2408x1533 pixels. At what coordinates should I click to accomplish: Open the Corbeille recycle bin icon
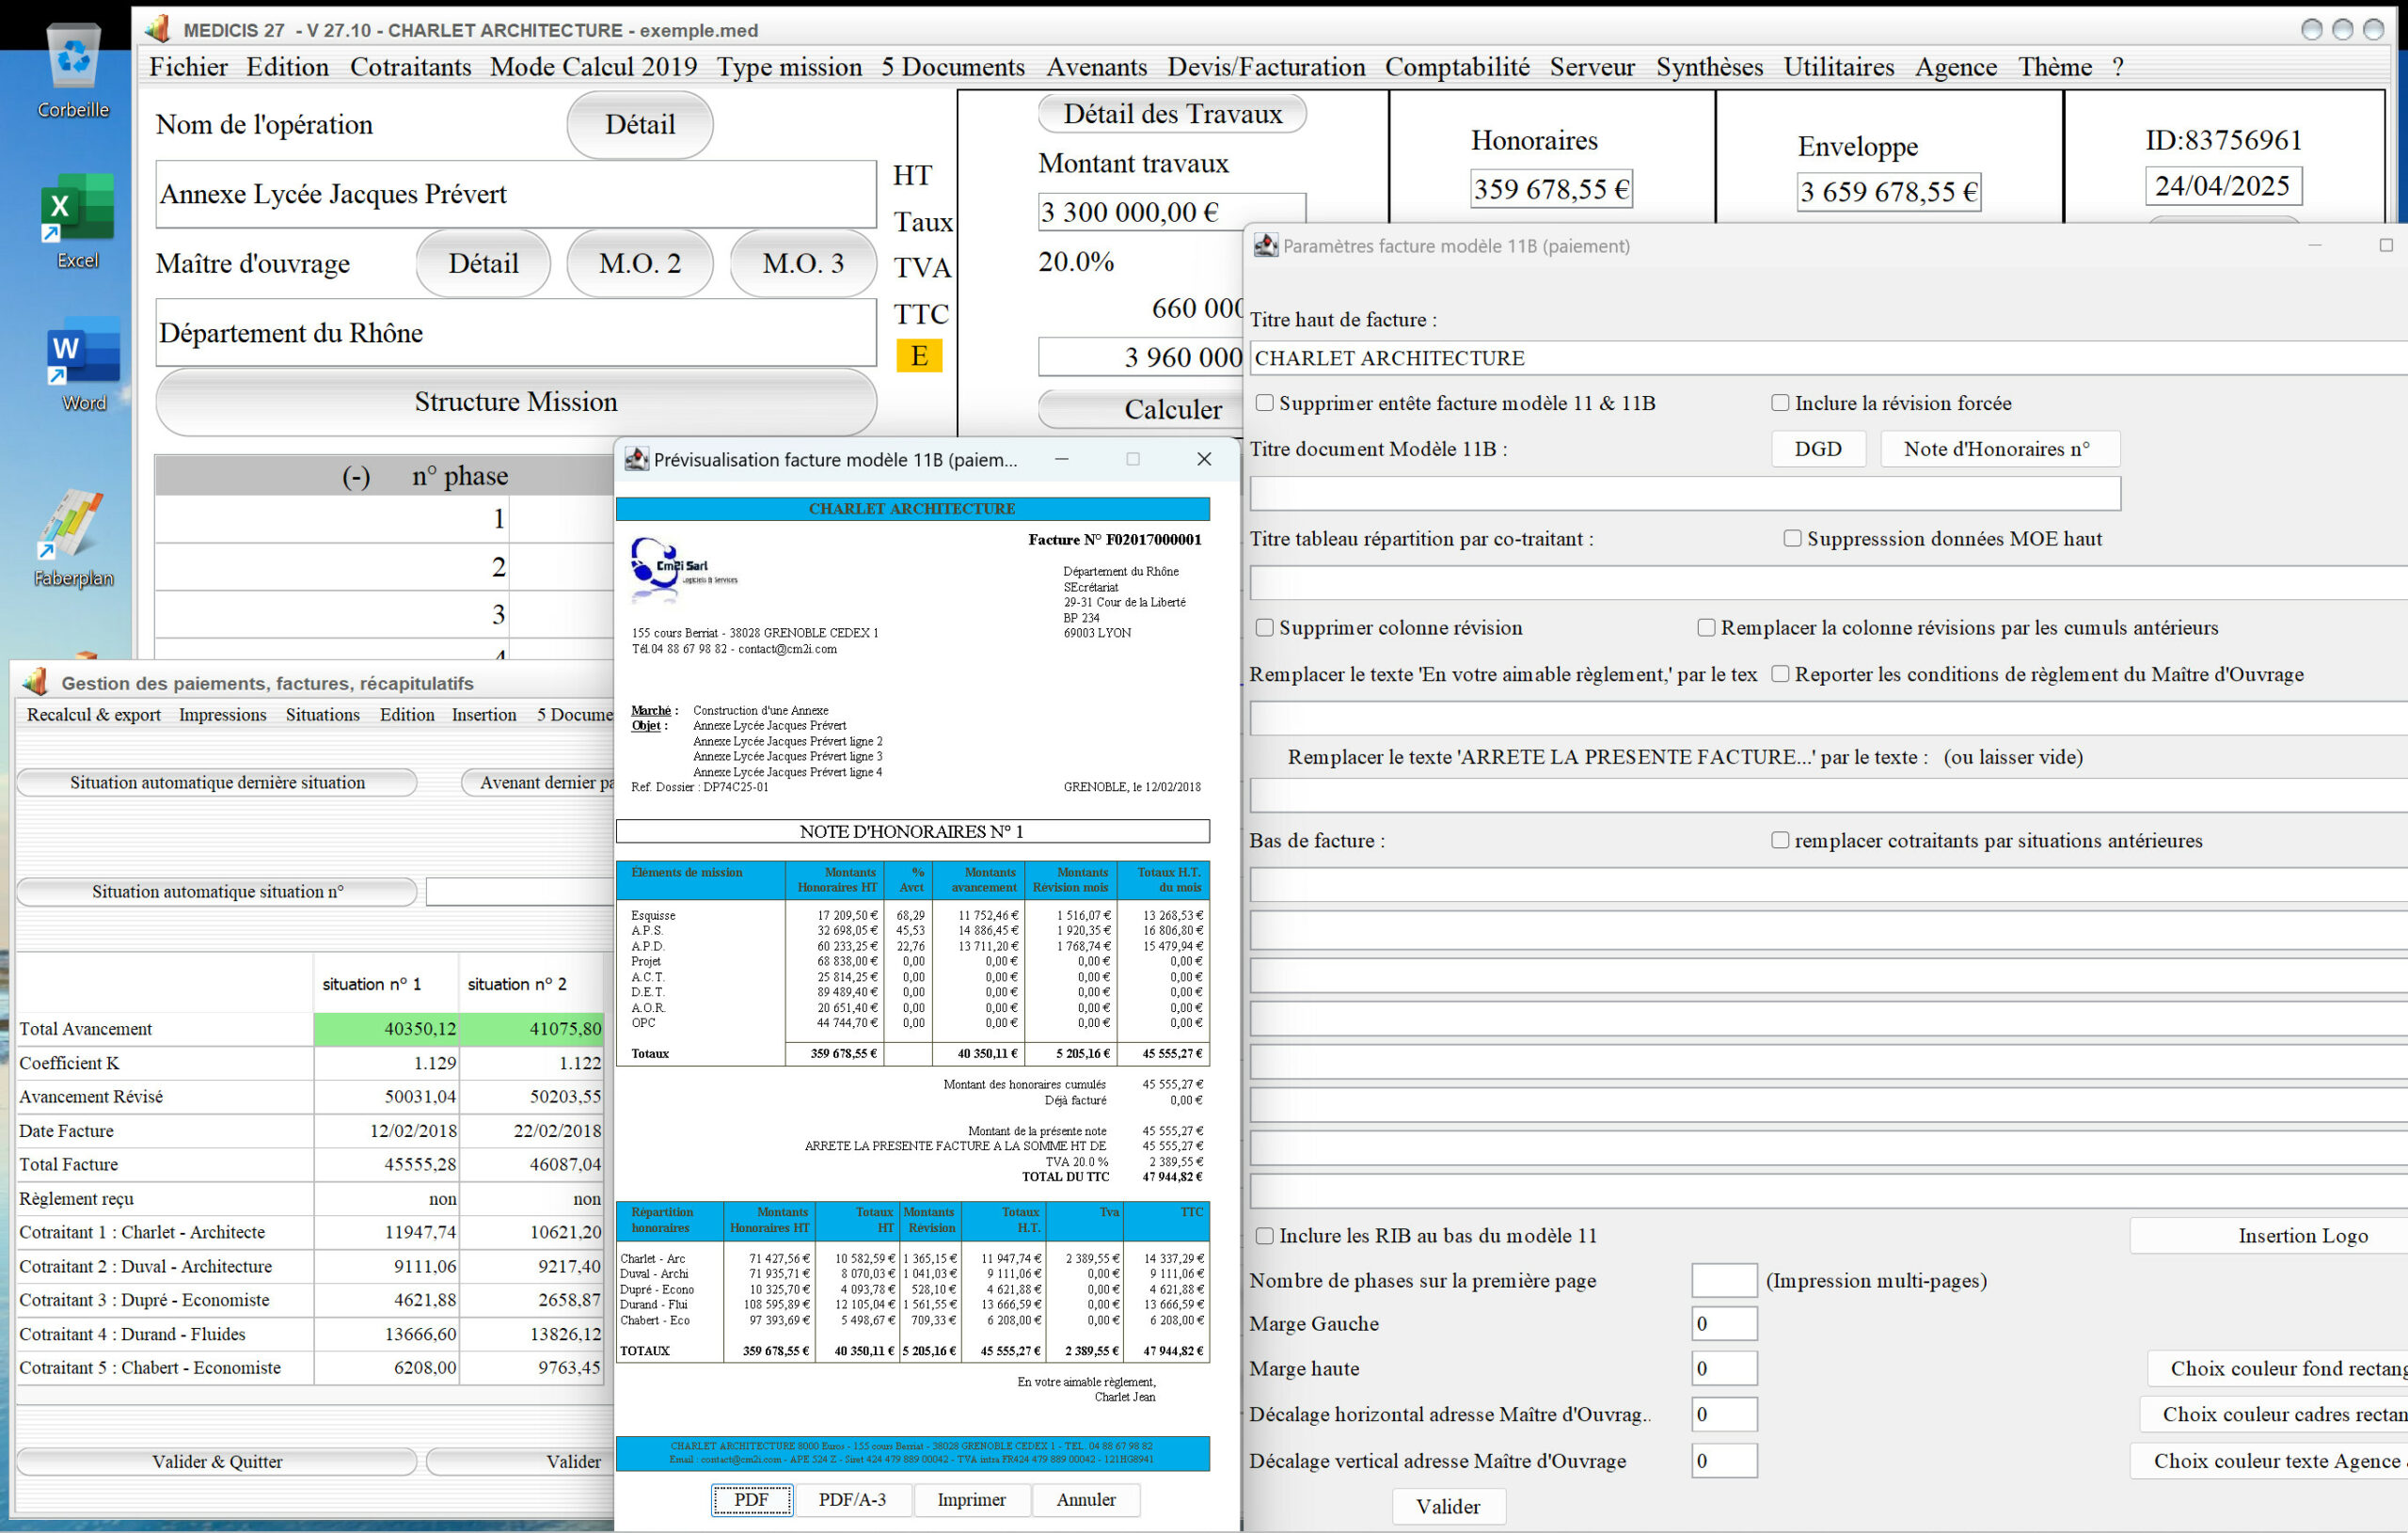[74, 70]
